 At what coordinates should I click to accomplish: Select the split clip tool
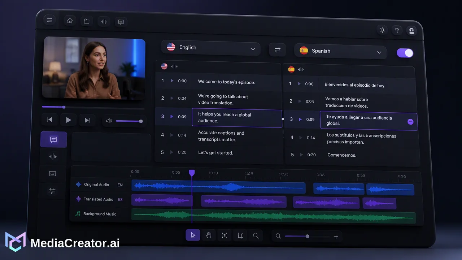pos(224,235)
